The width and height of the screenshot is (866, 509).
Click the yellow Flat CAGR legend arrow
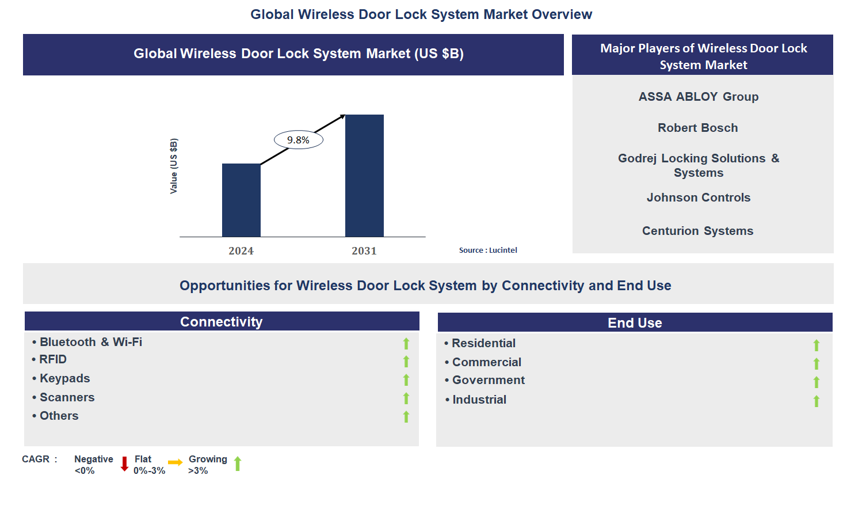click(x=175, y=462)
